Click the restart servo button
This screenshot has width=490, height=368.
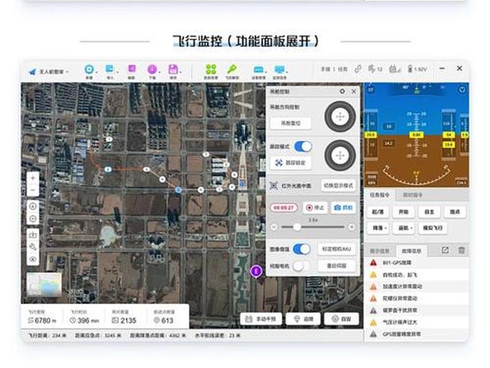(x=336, y=266)
